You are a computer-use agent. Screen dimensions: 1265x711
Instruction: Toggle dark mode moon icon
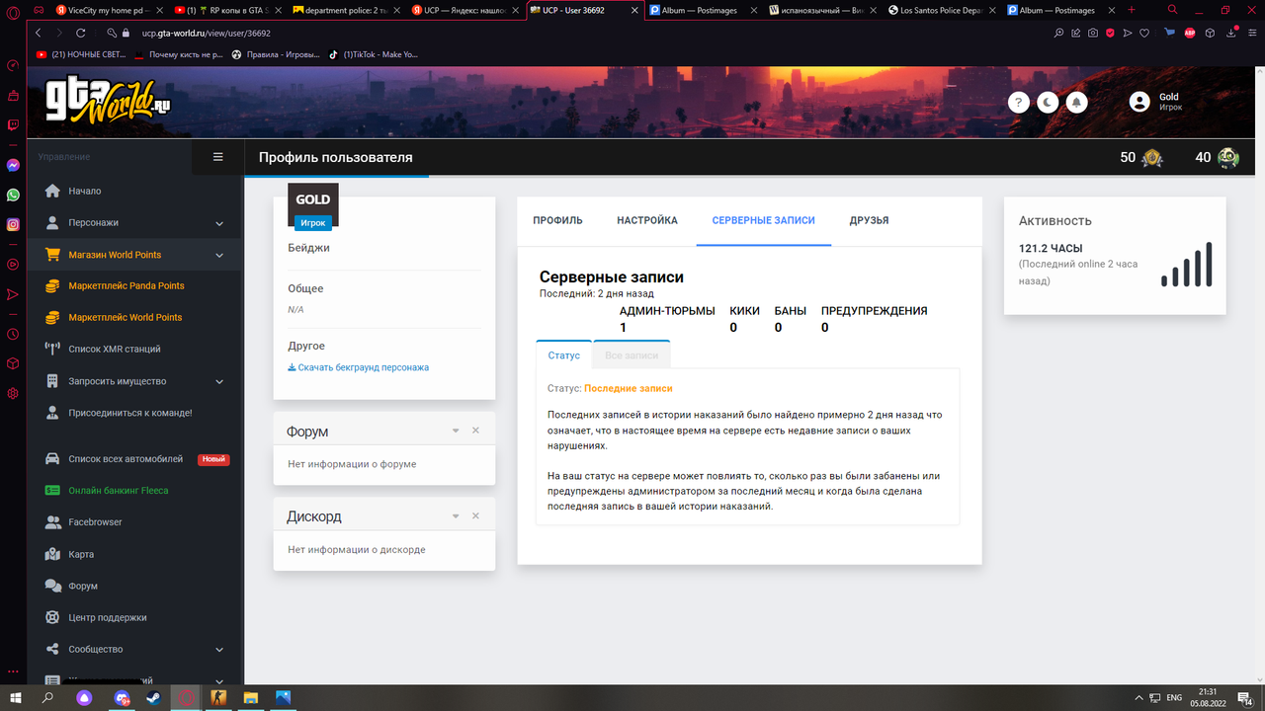coord(1048,102)
